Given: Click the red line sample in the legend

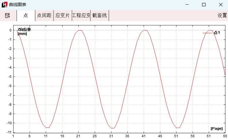Looking at the screenshot, I should (x=207, y=33).
